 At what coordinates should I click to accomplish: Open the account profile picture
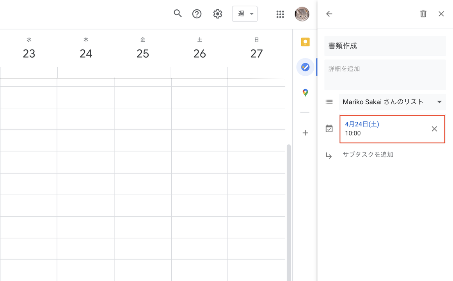tap(302, 14)
